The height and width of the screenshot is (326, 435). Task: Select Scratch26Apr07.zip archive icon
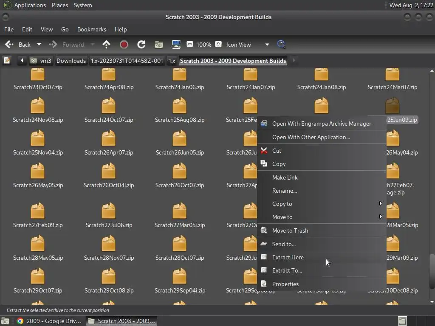108,138
